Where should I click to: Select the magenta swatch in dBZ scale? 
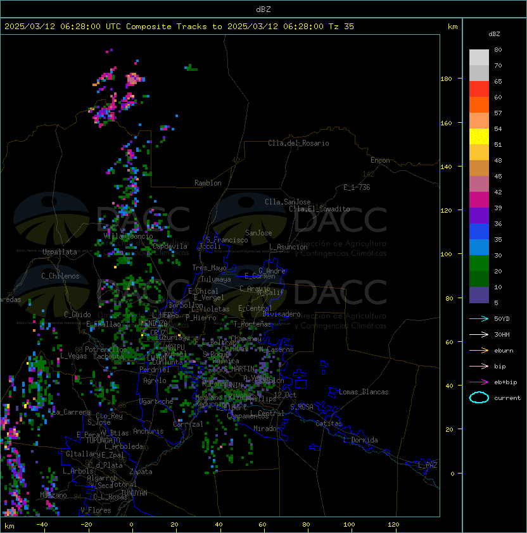click(479, 200)
